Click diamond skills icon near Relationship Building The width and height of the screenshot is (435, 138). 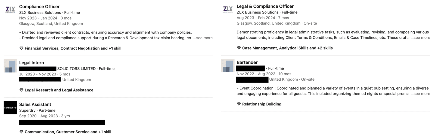[x=239, y=104]
